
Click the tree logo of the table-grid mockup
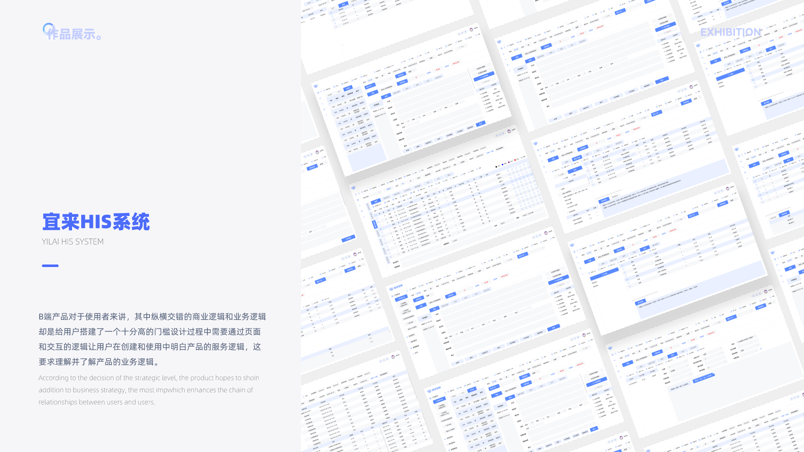pos(353,188)
